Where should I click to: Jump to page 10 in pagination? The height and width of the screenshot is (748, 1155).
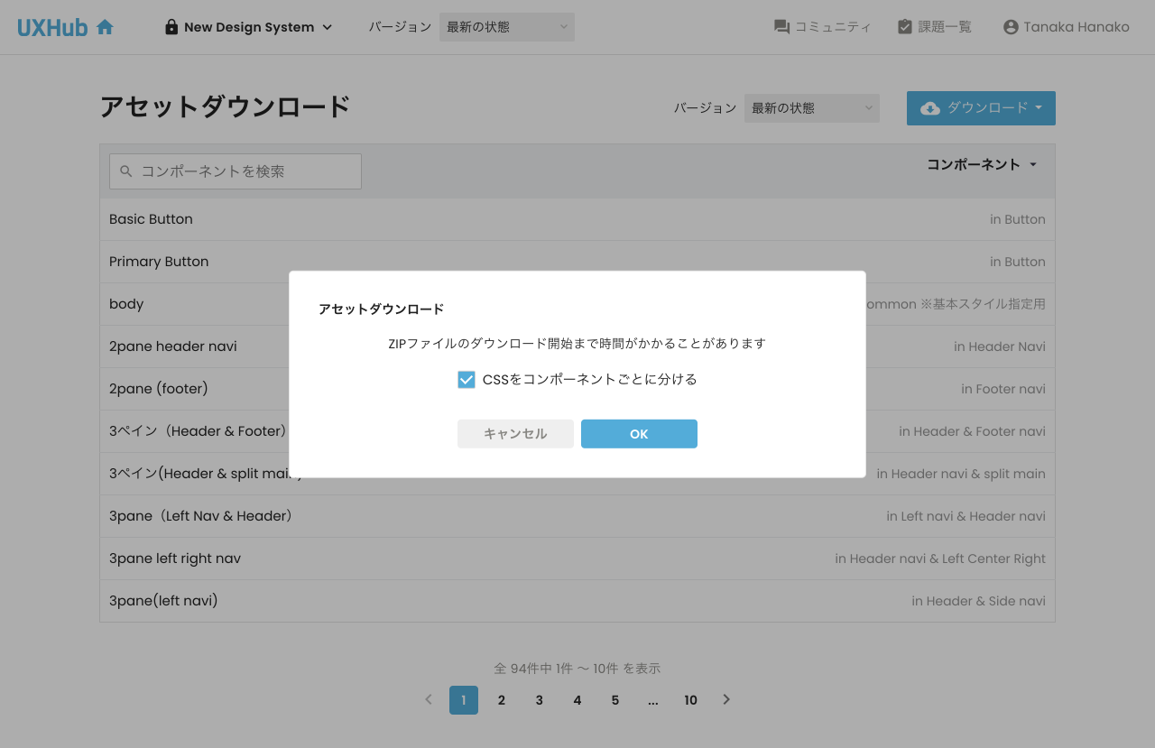pyautogui.click(x=690, y=699)
